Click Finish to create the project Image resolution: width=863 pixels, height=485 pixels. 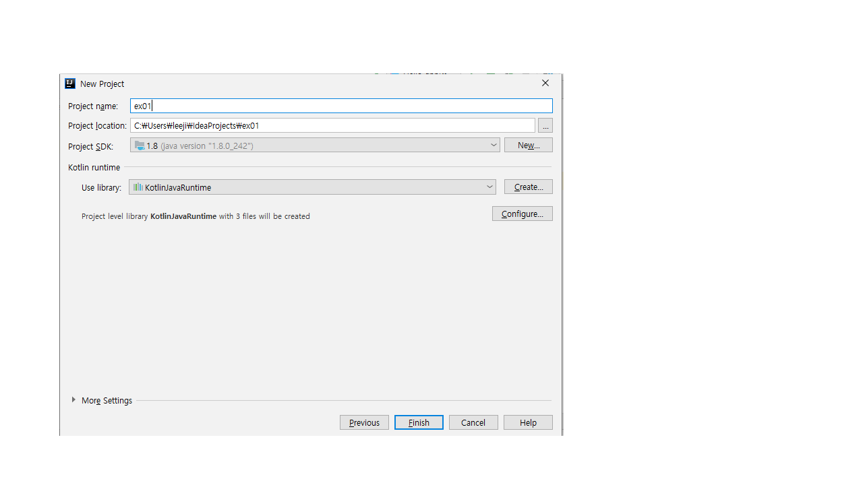pyautogui.click(x=419, y=423)
